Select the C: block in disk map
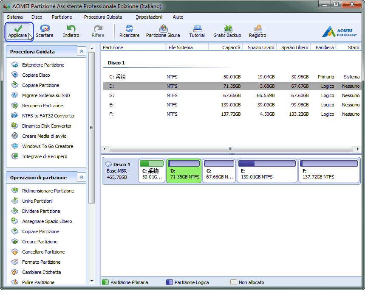The width and height of the screenshot is (365, 290). [x=152, y=171]
